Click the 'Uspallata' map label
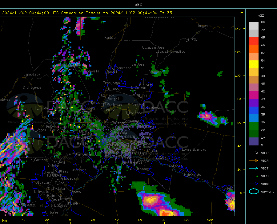 pyautogui.click(x=32, y=74)
